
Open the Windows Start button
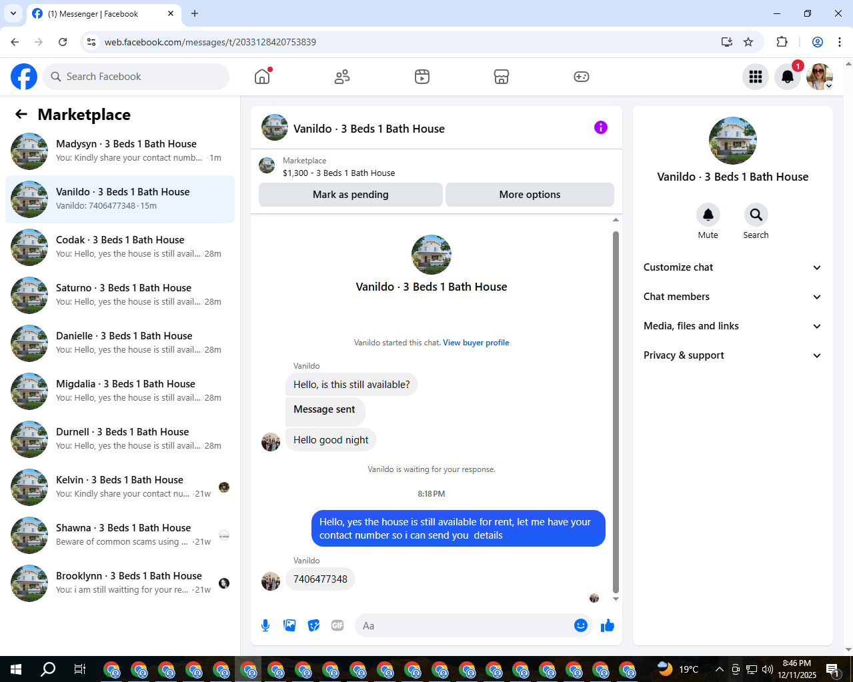point(16,669)
